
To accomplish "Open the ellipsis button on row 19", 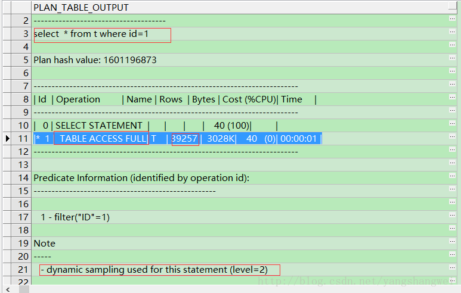I will point(453,241).
